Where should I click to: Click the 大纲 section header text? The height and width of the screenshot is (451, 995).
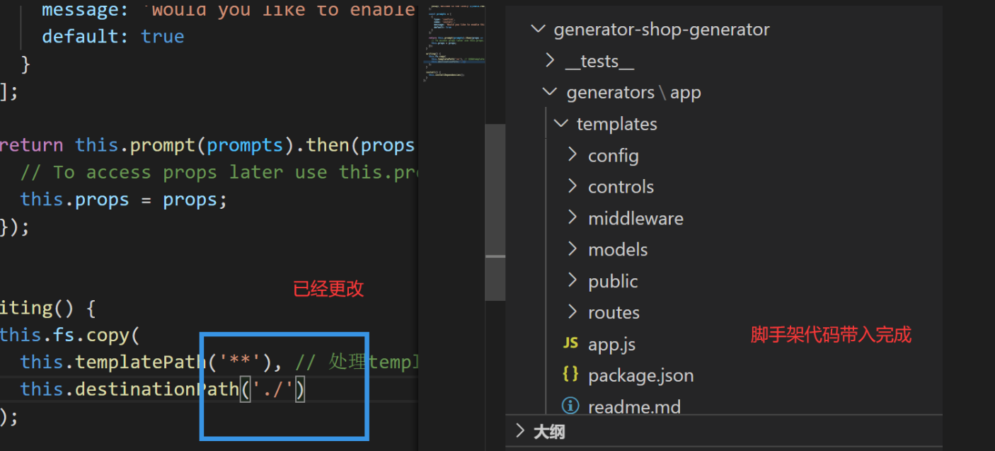click(549, 430)
